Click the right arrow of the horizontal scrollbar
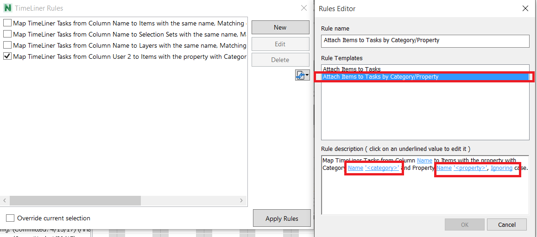Viewport: 537px width, 237px height. point(241,200)
